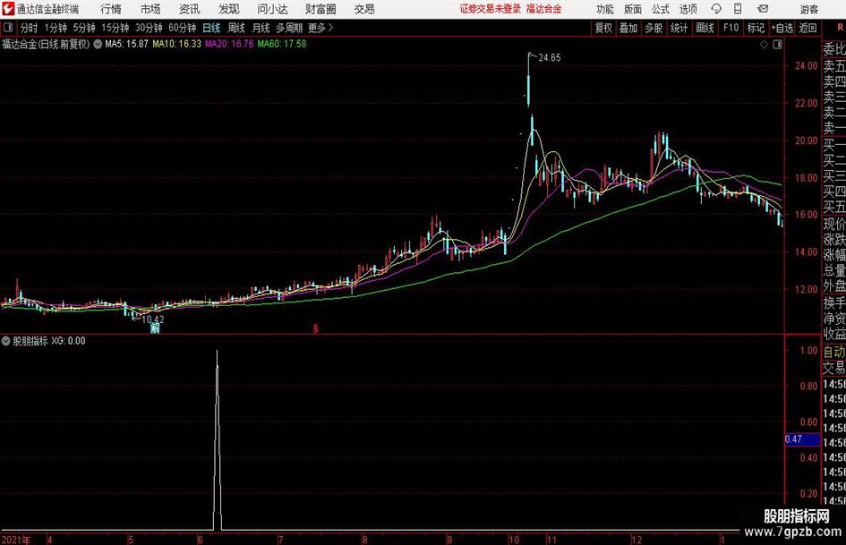Open the 交易 menu
The width and height of the screenshot is (846, 545).
[364, 9]
